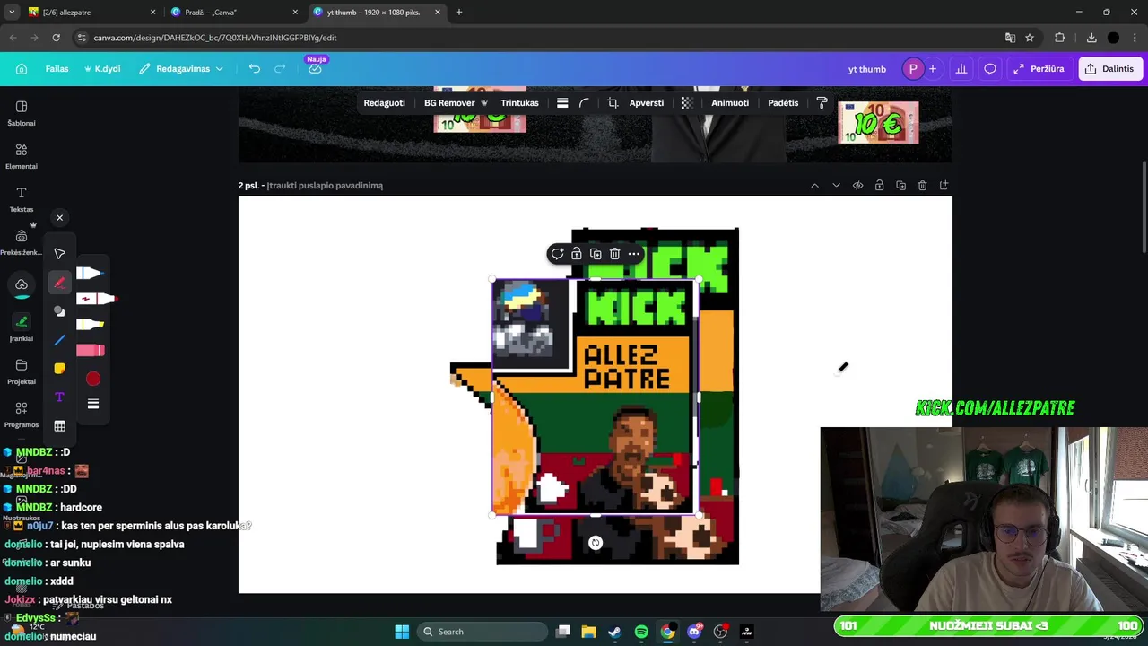The width and height of the screenshot is (1148, 646).
Task: Delete page 2 trash icon
Action: [922, 186]
